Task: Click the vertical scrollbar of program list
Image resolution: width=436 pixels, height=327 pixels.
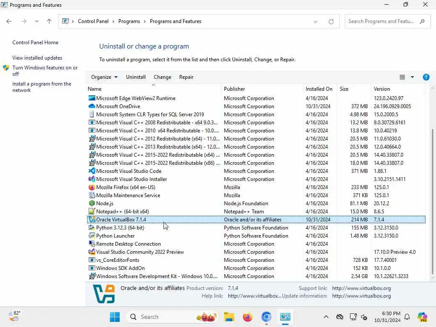Action: [x=433, y=201]
